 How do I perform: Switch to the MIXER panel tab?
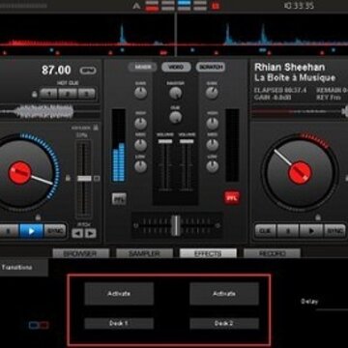[x=143, y=67]
